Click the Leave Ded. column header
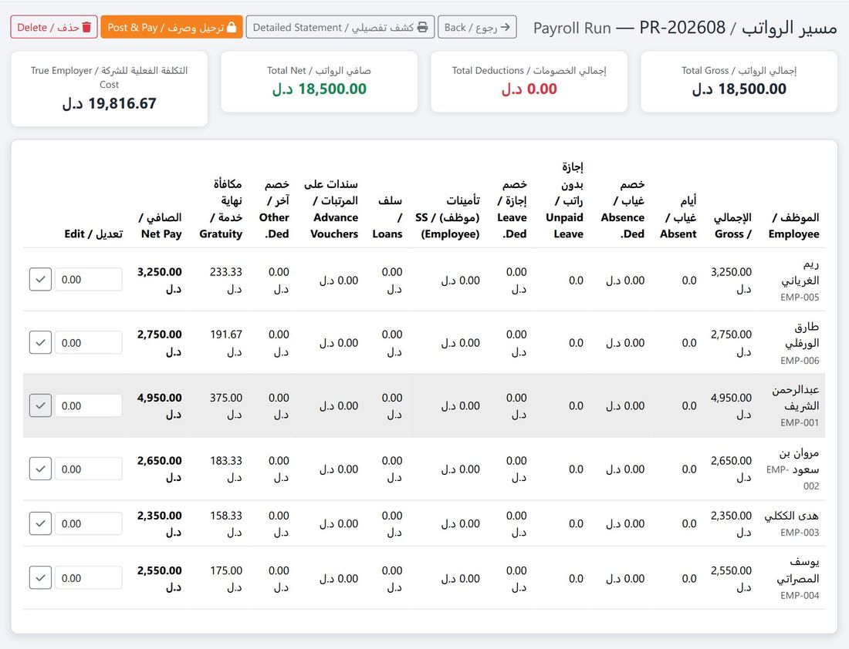 (512, 209)
